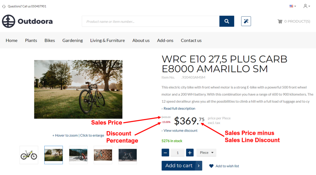Open the shopping cart icon
The height and width of the screenshot is (175, 316).
(280, 21)
